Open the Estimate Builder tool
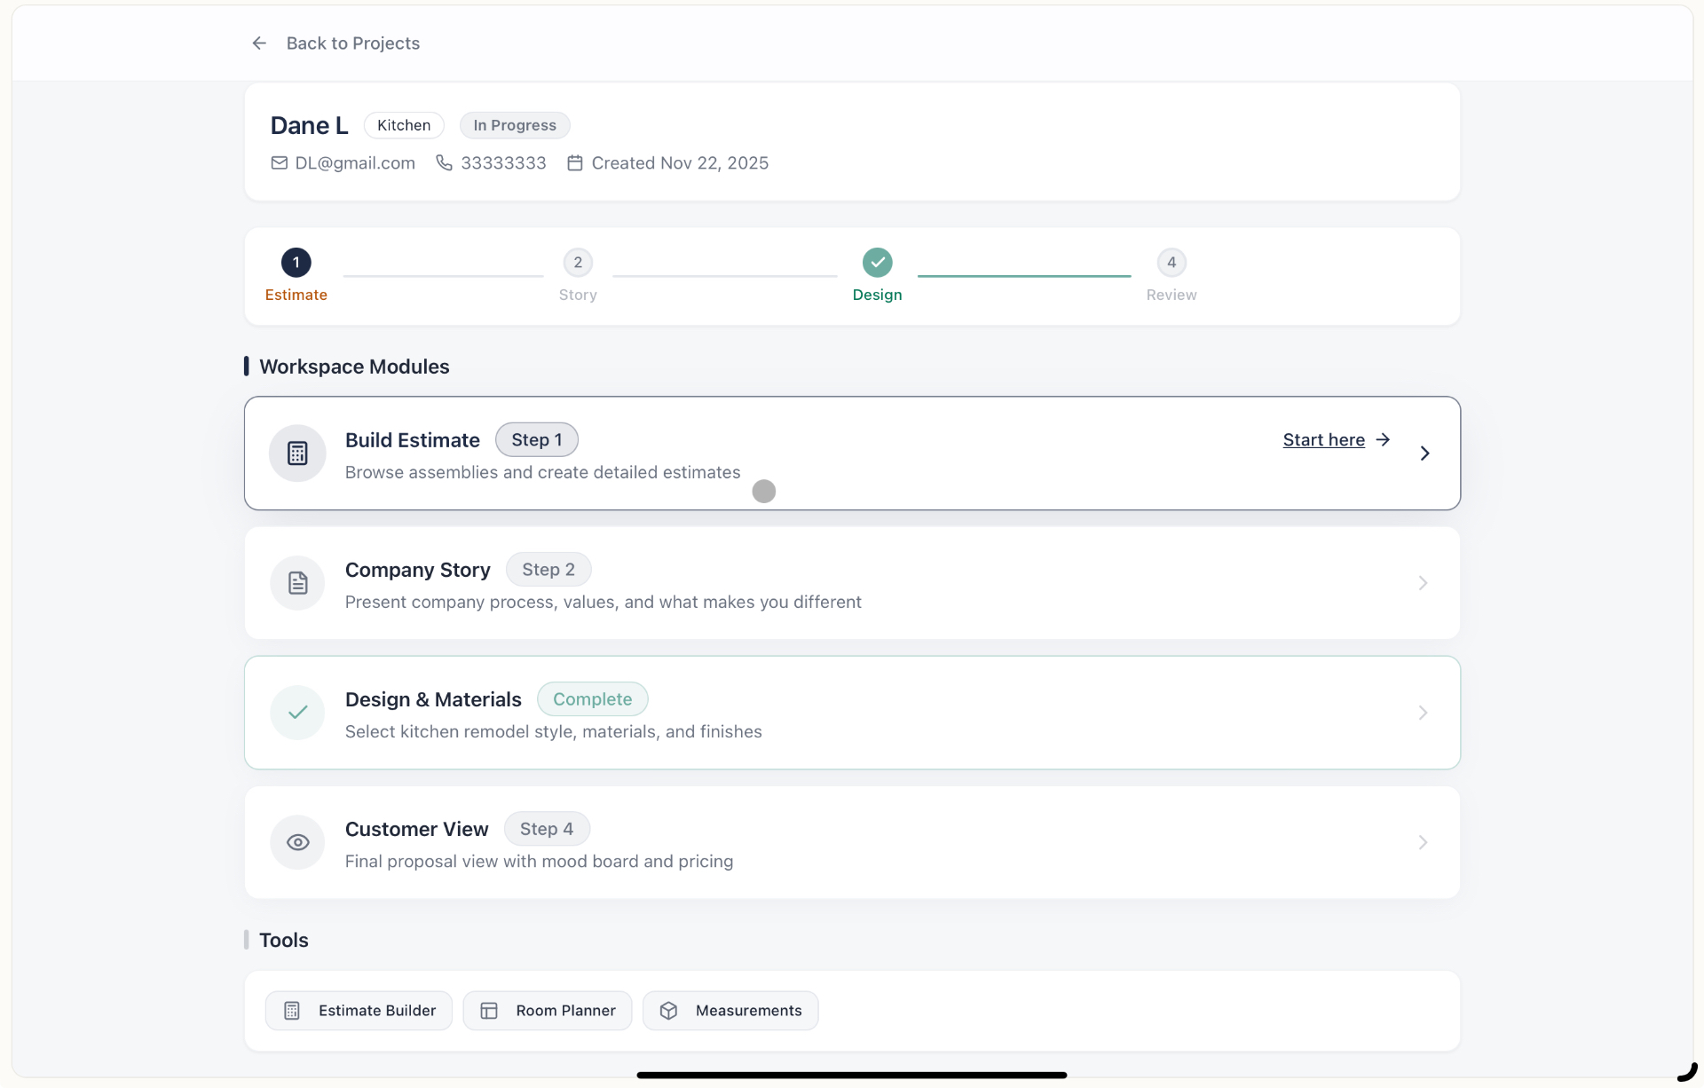Image resolution: width=1704 pixels, height=1088 pixels. coord(359,1011)
